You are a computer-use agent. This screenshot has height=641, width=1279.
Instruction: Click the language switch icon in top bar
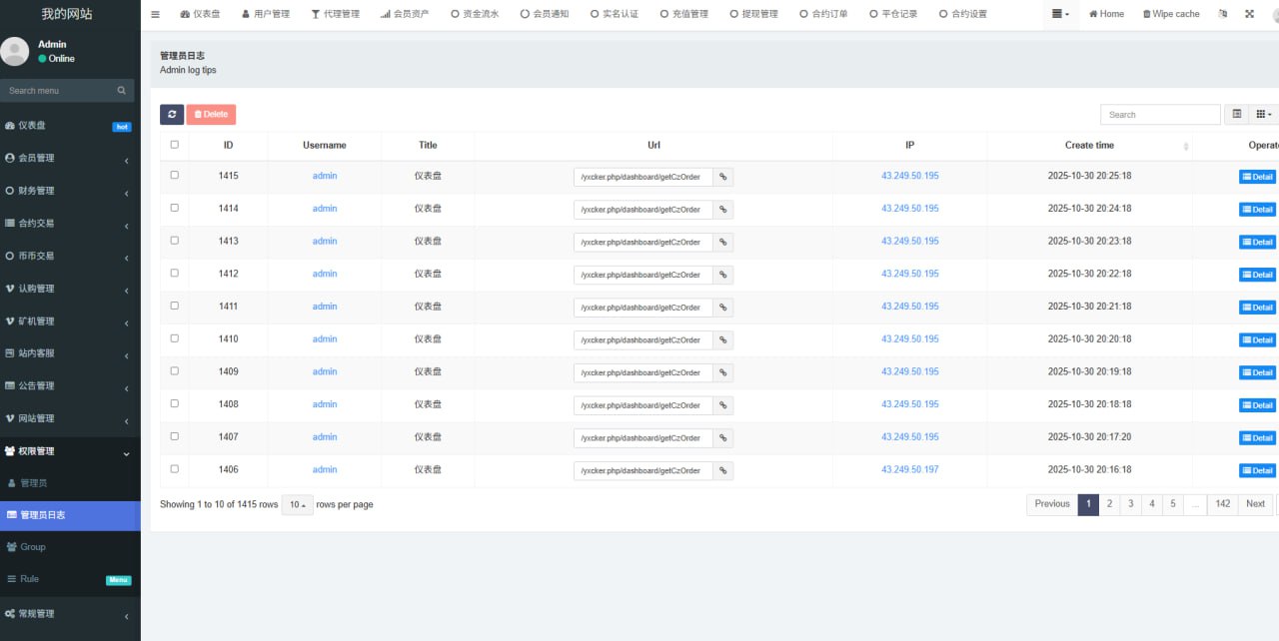click(1223, 14)
